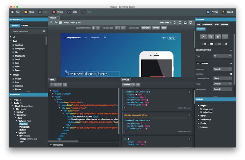This screenshot has height=160, width=245.
Task: Click the search icon in Styles panel
Action: (x=138, y=85)
